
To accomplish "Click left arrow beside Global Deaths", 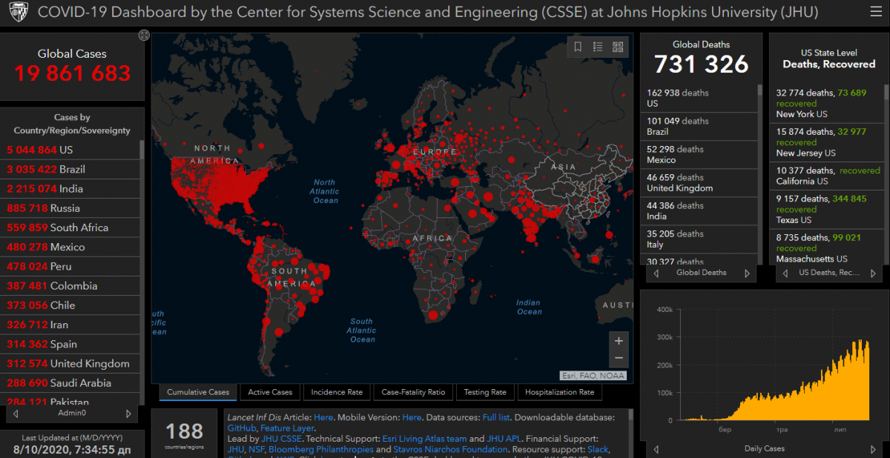I will coord(656,273).
